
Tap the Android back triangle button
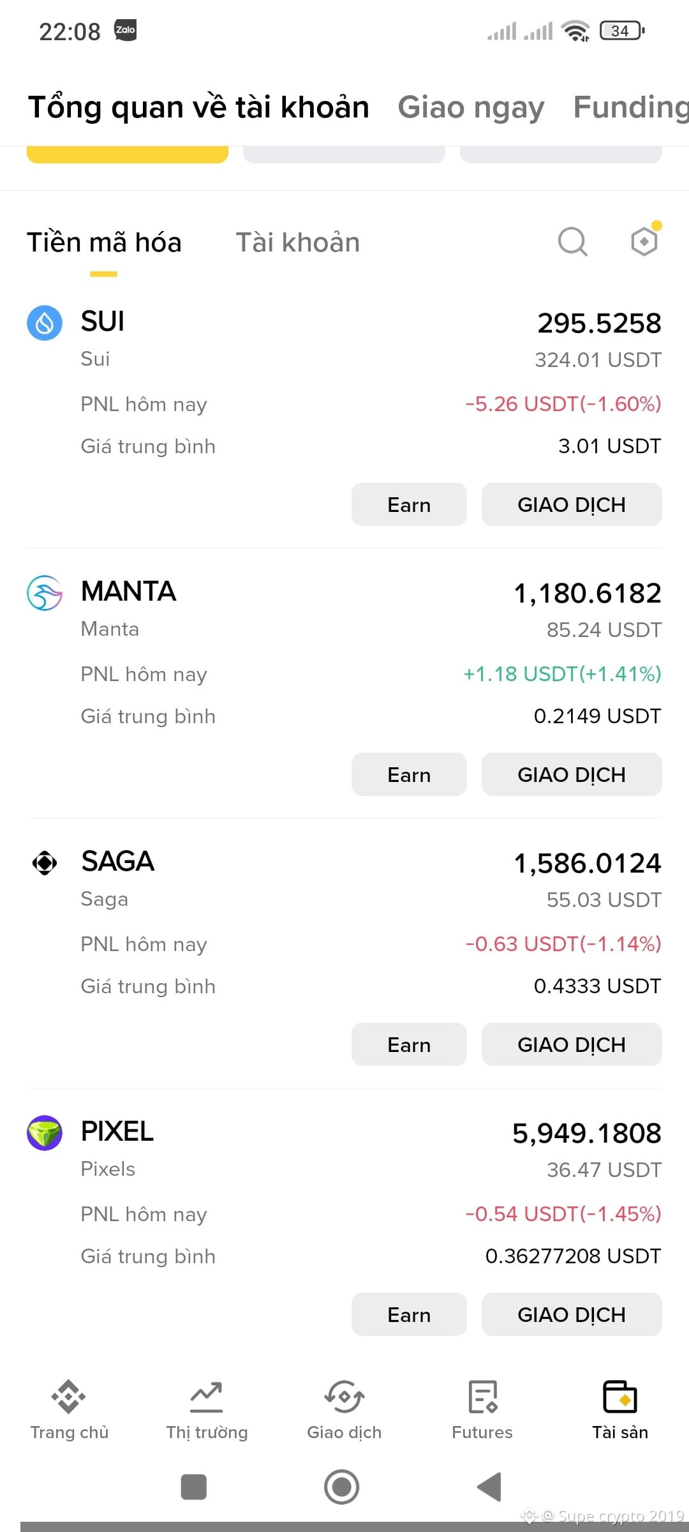coord(489,1487)
